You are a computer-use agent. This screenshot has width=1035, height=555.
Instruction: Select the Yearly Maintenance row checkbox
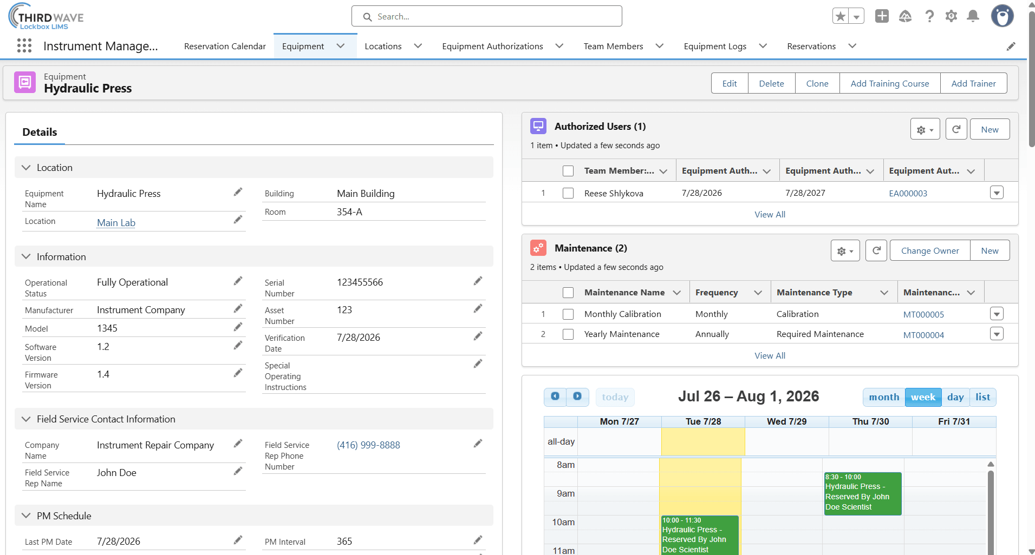(x=568, y=334)
